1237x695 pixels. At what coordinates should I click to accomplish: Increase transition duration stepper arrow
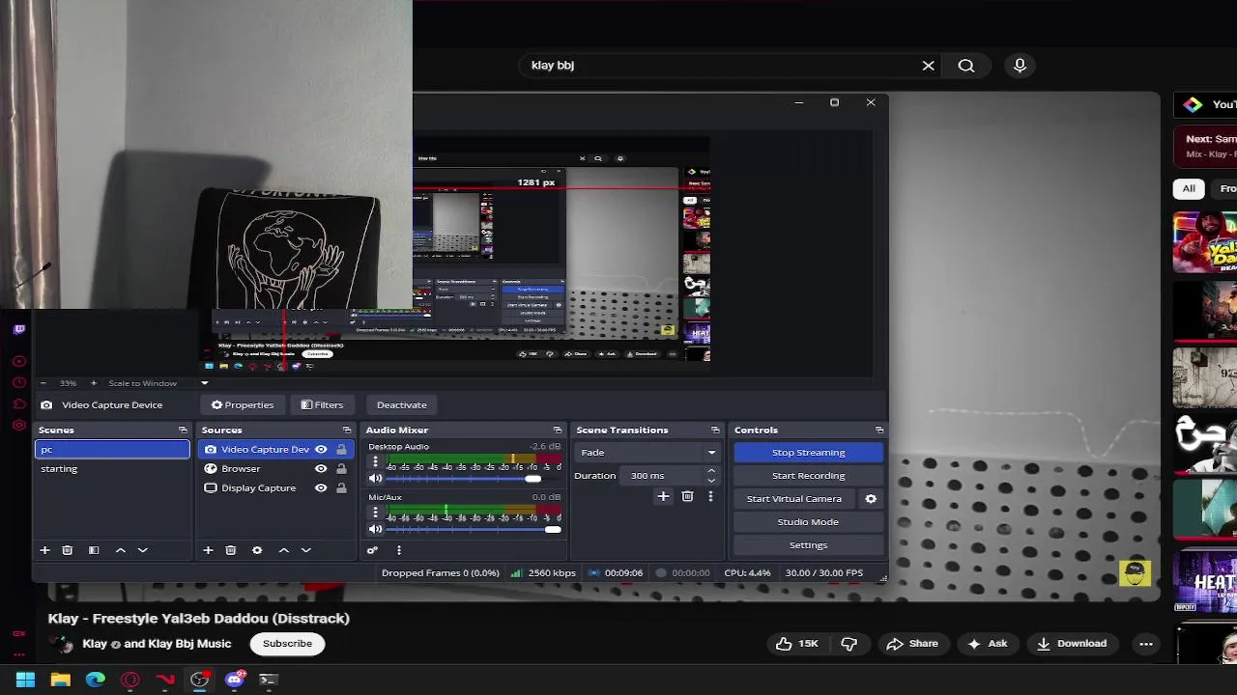coord(711,471)
